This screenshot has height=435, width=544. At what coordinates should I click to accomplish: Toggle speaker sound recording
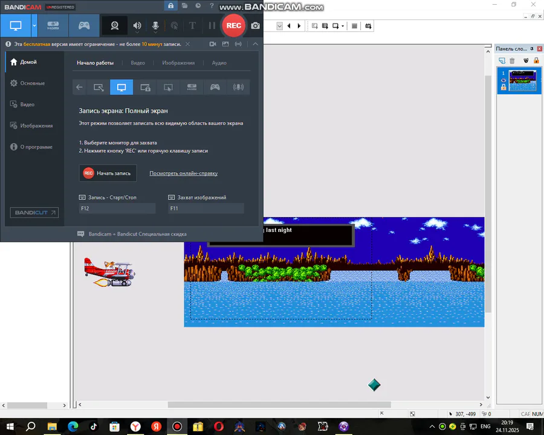click(137, 25)
